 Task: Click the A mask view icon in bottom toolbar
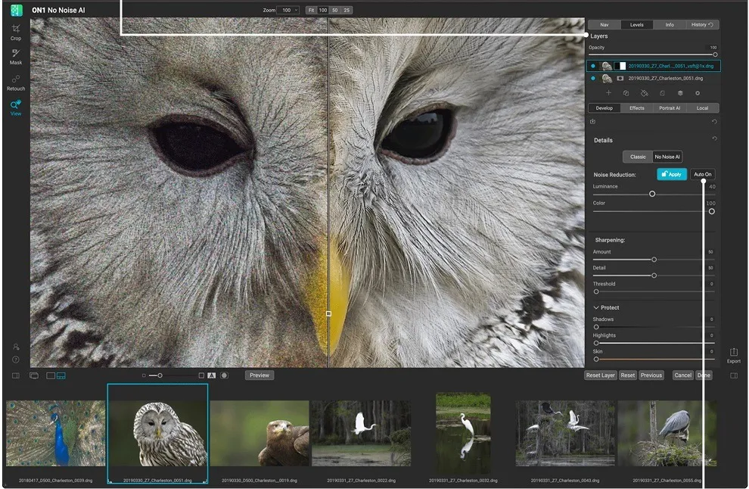pyautogui.click(x=212, y=375)
